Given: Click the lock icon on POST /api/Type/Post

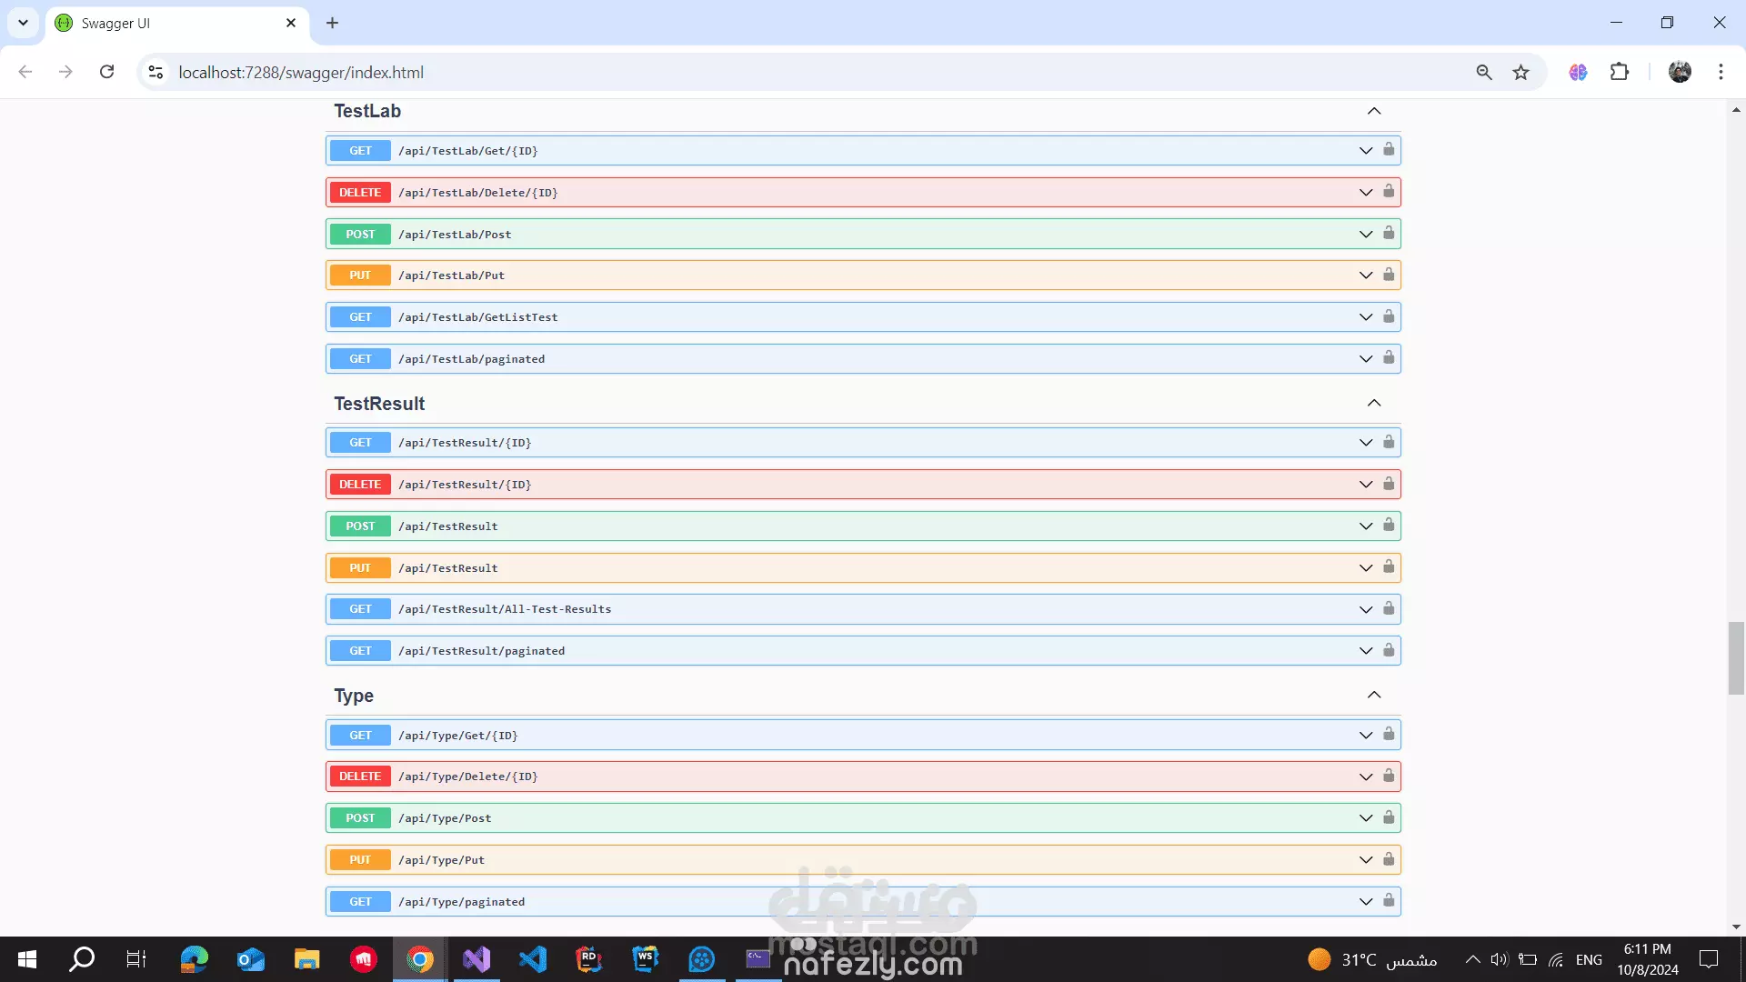Looking at the screenshot, I should [1389, 817].
